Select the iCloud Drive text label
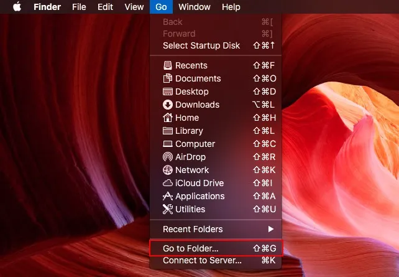Screen dimensions: 399x277 [x=199, y=183]
